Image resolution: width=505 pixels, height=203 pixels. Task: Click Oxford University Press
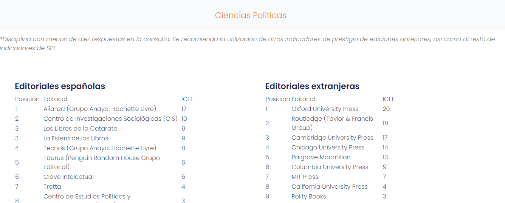point(325,109)
